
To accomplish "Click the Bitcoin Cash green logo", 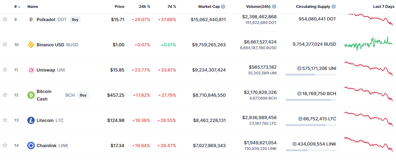I will (x=31, y=95).
